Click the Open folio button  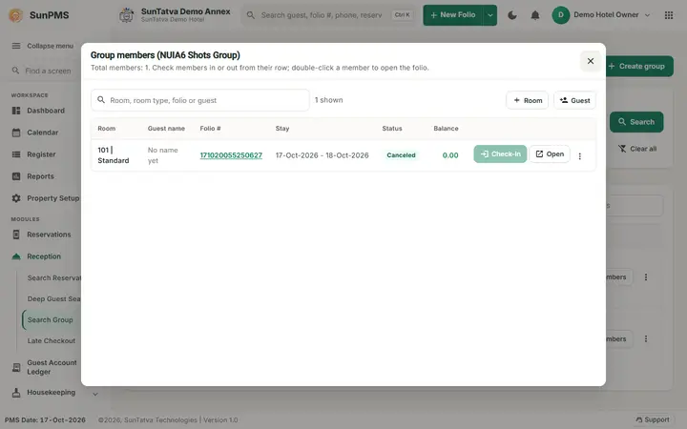(x=550, y=154)
